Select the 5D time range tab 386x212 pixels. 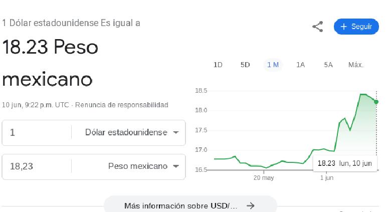pos(245,65)
